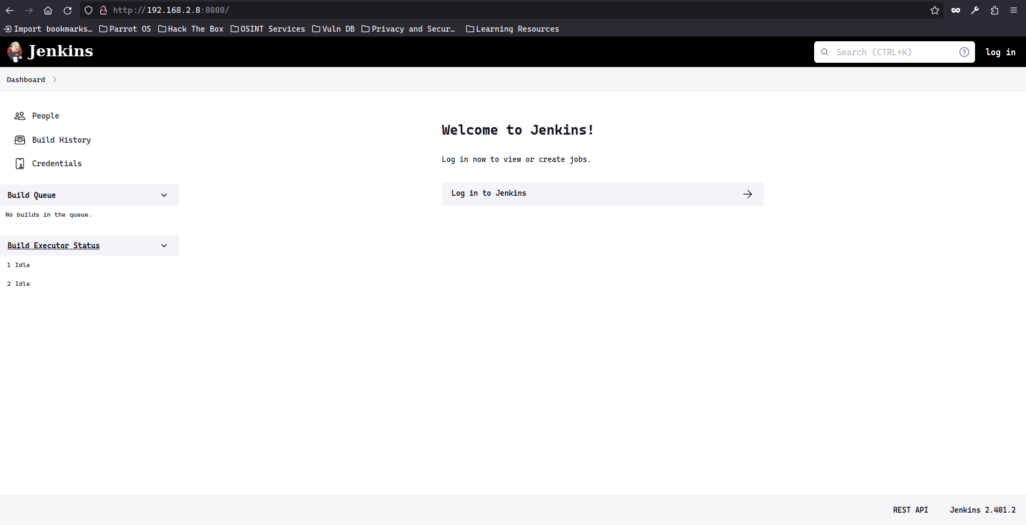The image size is (1026, 525).
Task: Click the insecure connection padlock icon
Action: [104, 10]
